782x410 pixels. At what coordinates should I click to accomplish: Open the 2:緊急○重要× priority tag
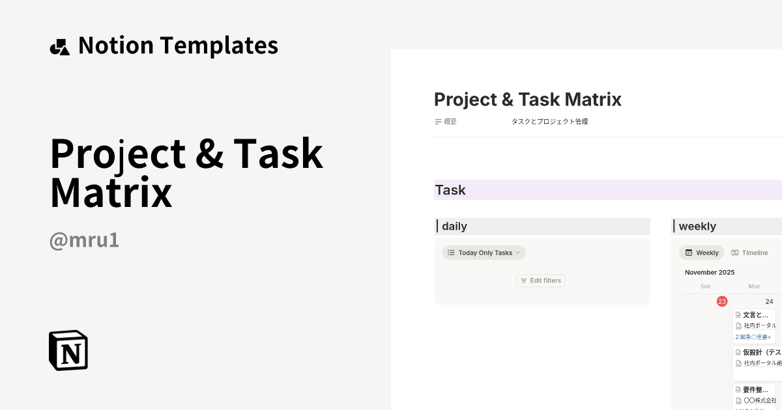(753, 337)
